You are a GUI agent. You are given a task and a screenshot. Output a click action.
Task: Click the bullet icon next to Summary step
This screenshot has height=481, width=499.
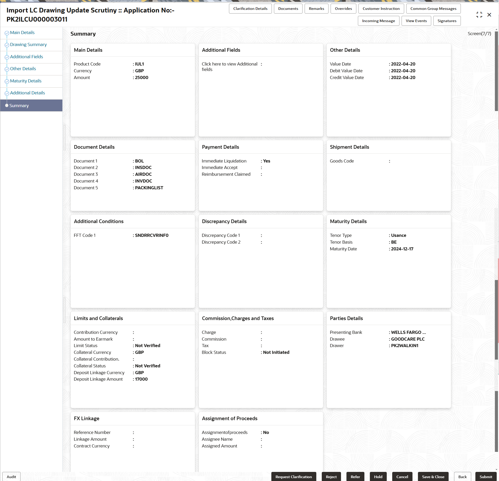(7, 105)
